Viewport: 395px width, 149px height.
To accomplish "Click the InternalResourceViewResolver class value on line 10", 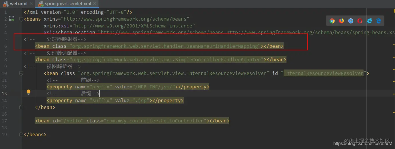I will (174, 73).
